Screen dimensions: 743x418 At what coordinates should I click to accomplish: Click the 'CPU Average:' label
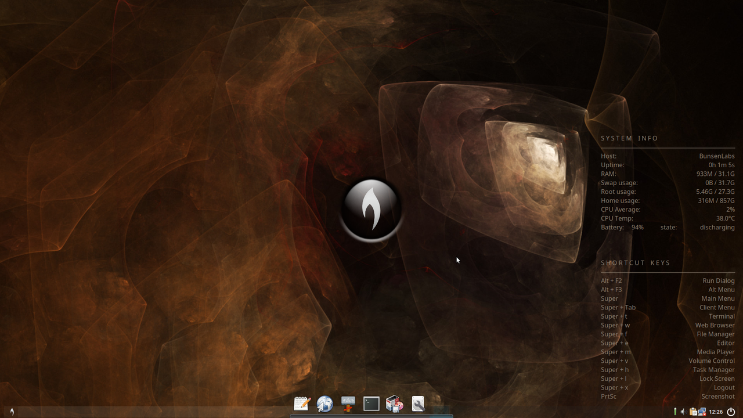pyautogui.click(x=621, y=209)
